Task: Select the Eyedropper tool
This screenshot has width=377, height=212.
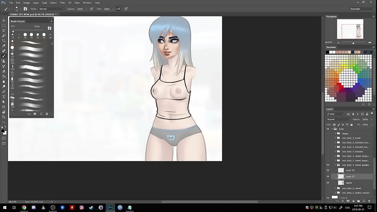Action: pos(4,46)
